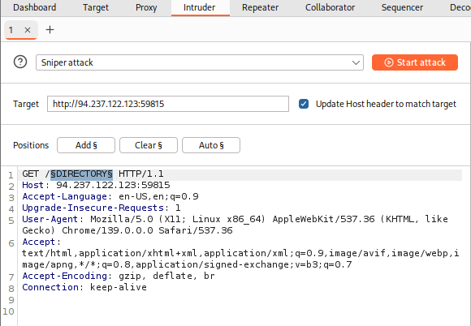Image resolution: width=471 pixels, height=326 pixels.
Task: Click the Accept-Language header name
Action: pyautogui.click(x=65, y=196)
